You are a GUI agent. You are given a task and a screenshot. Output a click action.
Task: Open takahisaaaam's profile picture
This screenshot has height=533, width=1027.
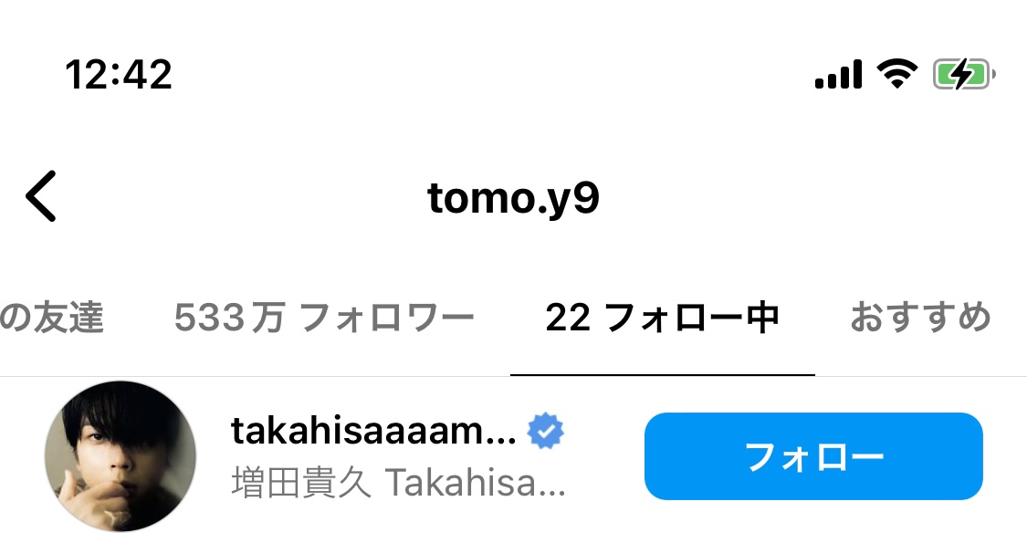(121, 456)
